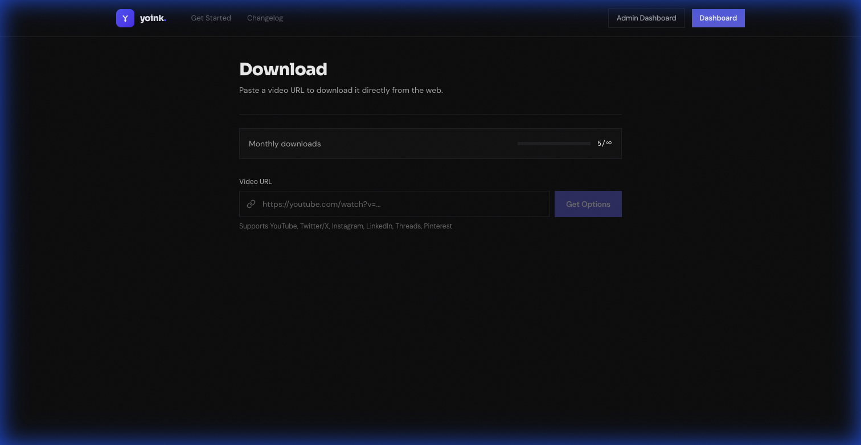Click the supported platforms helper text
The image size is (861, 445).
click(x=346, y=226)
